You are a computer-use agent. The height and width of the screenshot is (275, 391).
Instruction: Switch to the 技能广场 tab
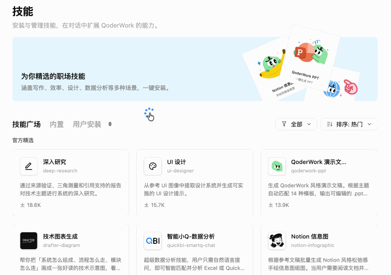(26, 124)
